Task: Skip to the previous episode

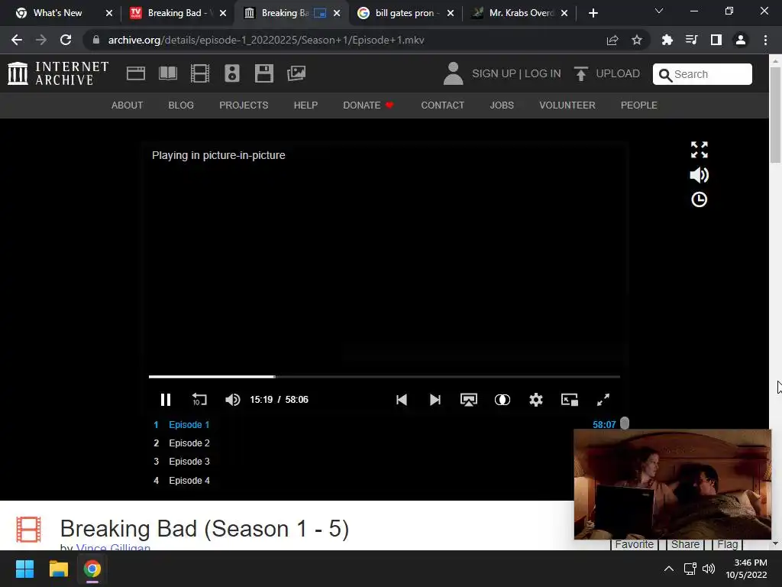Action: [402, 400]
